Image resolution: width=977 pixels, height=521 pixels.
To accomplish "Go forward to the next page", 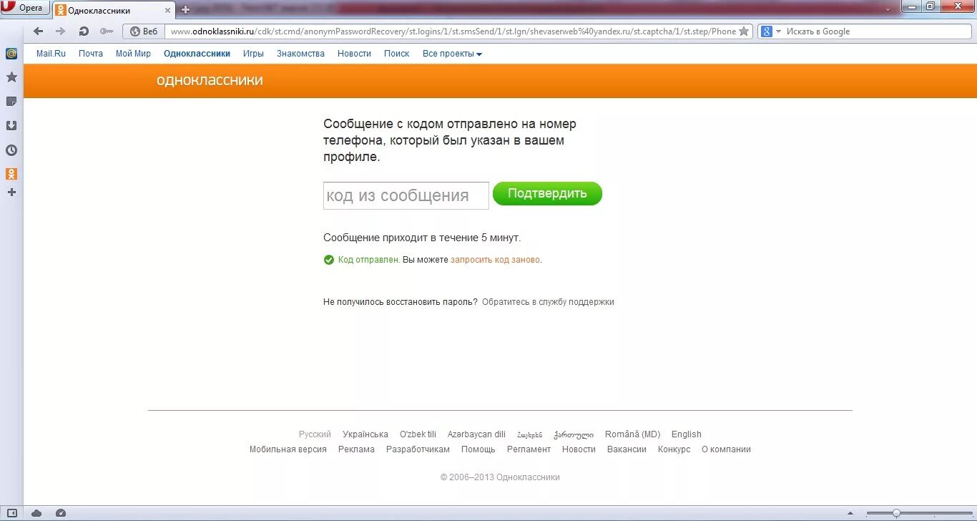I will [61, 31].
